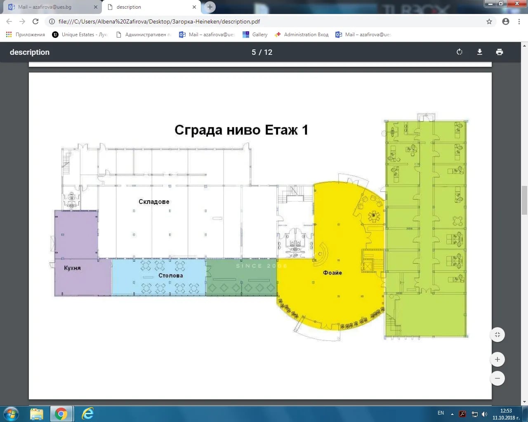Go back in browser history
The image size is (528, 422).
pos(9,21)
